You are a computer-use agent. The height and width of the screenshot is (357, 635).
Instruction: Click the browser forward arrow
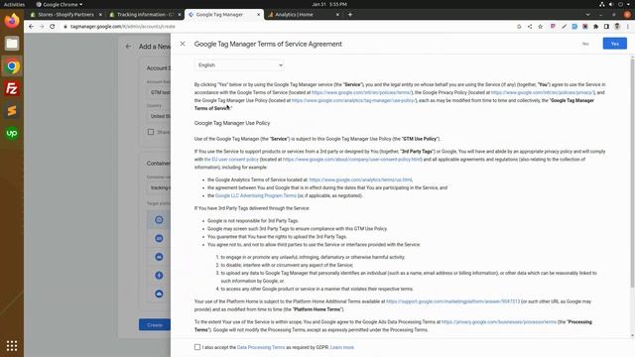pos(42,27)
